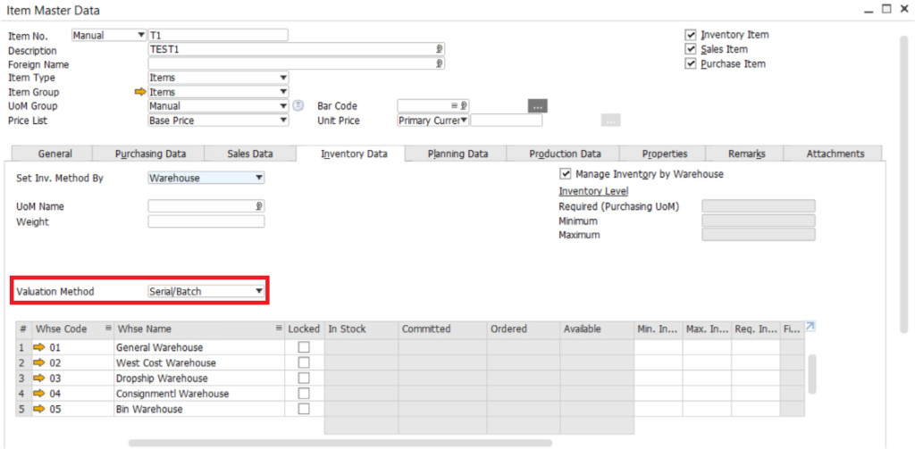Check Locked box for Consignmentl Warehouse
Viewport: 915px width, 449px height.
pyautogui.click(x=304, y=394)
